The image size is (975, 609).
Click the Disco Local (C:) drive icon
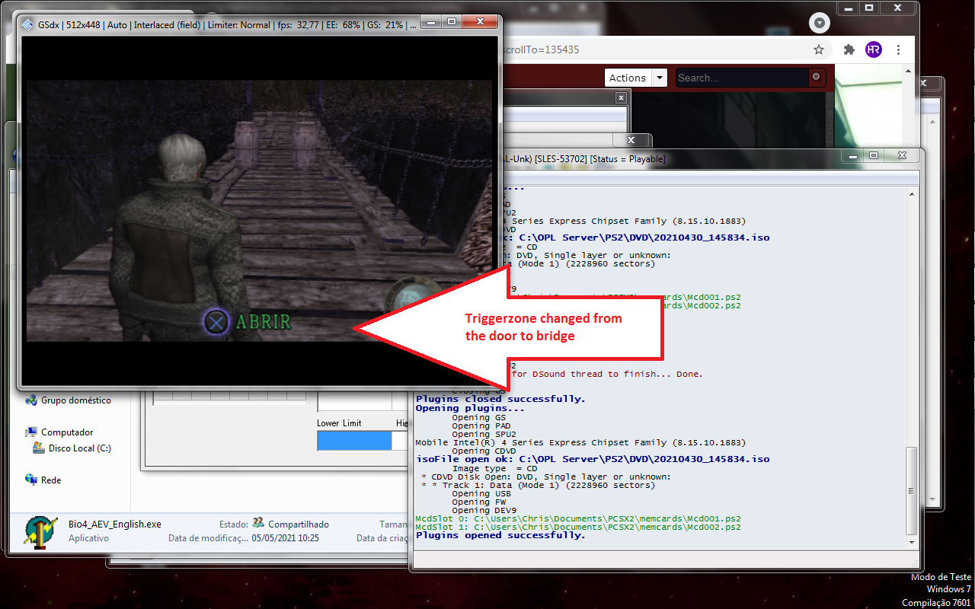(39, 448)
